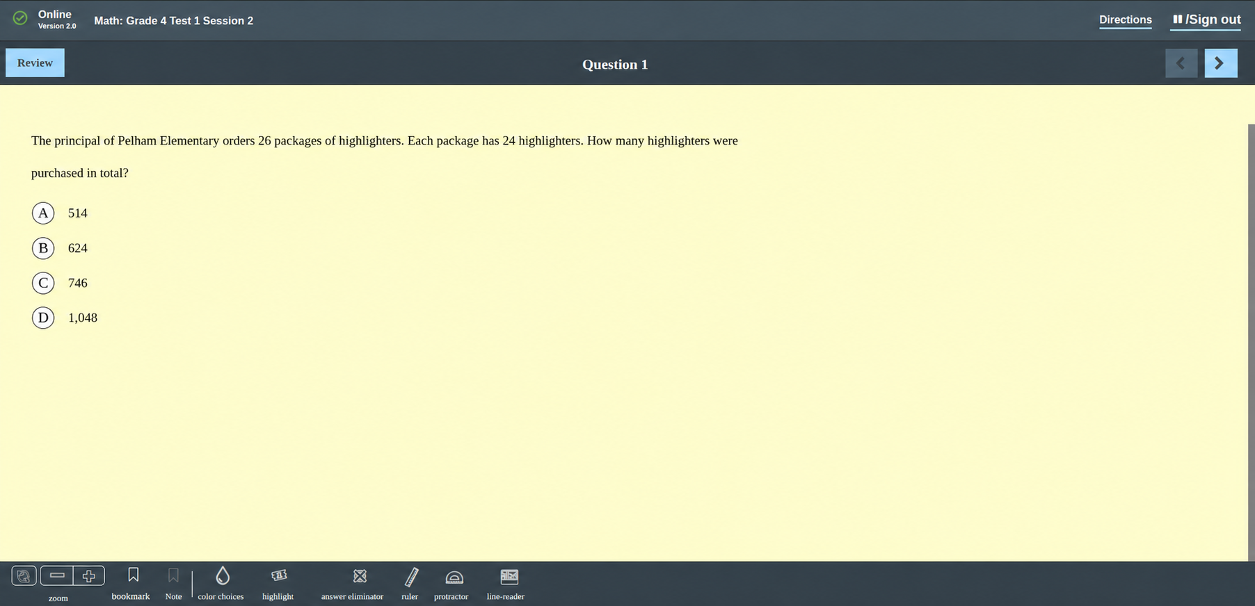Screen dimensions: 1255x606
Task: Select answer choice C, 746
Action: [x=43, y=283]
